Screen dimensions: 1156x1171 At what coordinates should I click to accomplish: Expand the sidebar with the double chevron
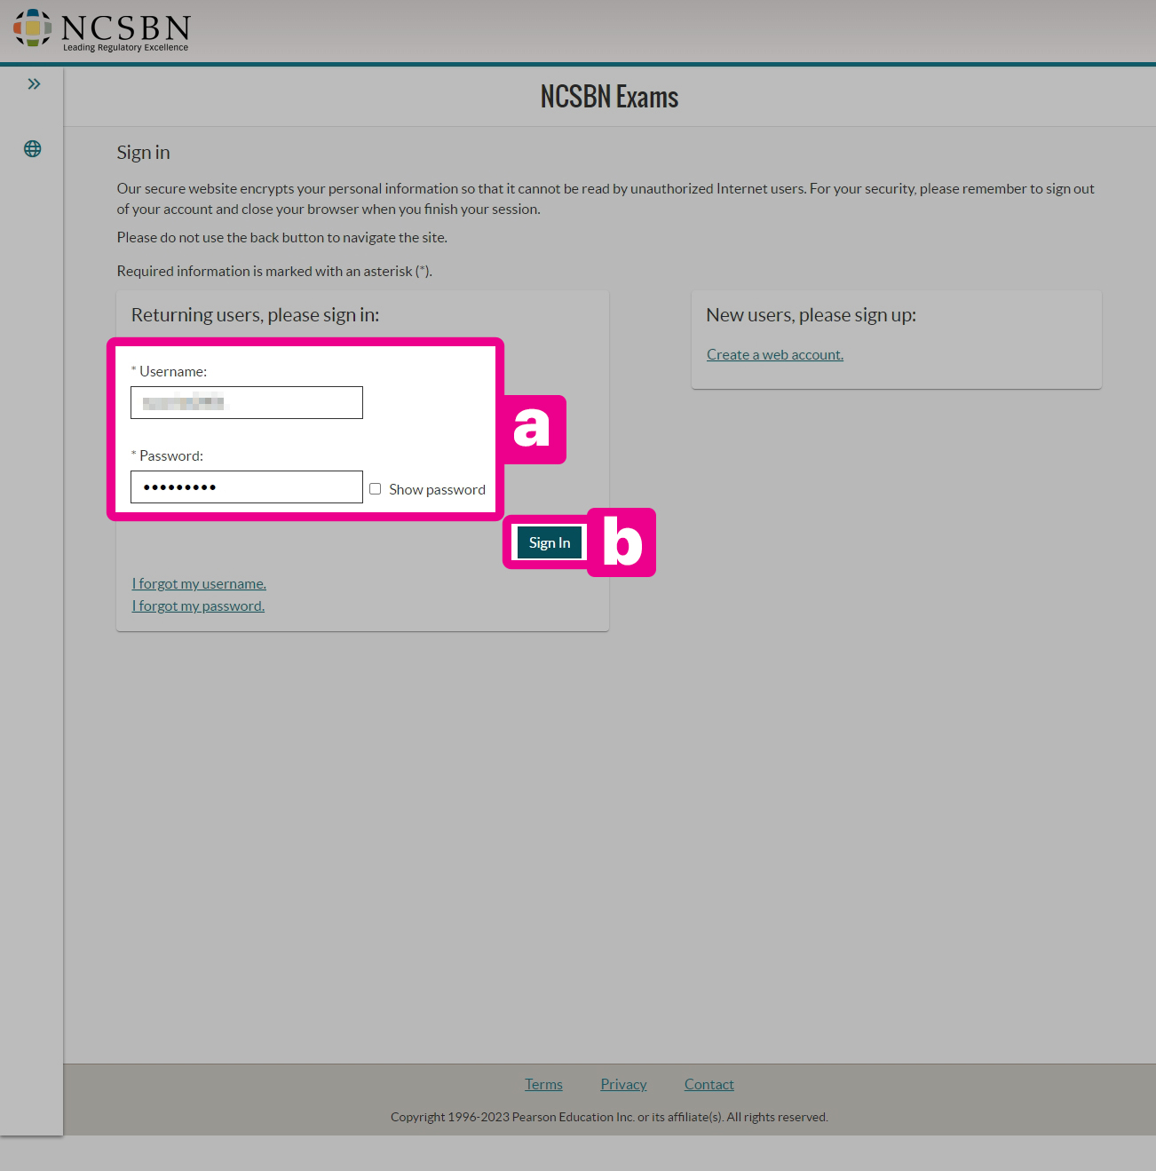pyautogui.click(x=34, y=84)
